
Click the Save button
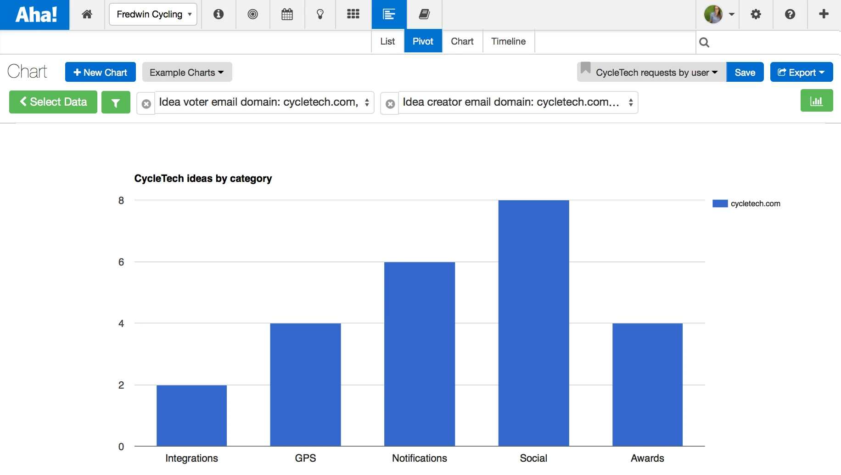[x=745, y=72]
